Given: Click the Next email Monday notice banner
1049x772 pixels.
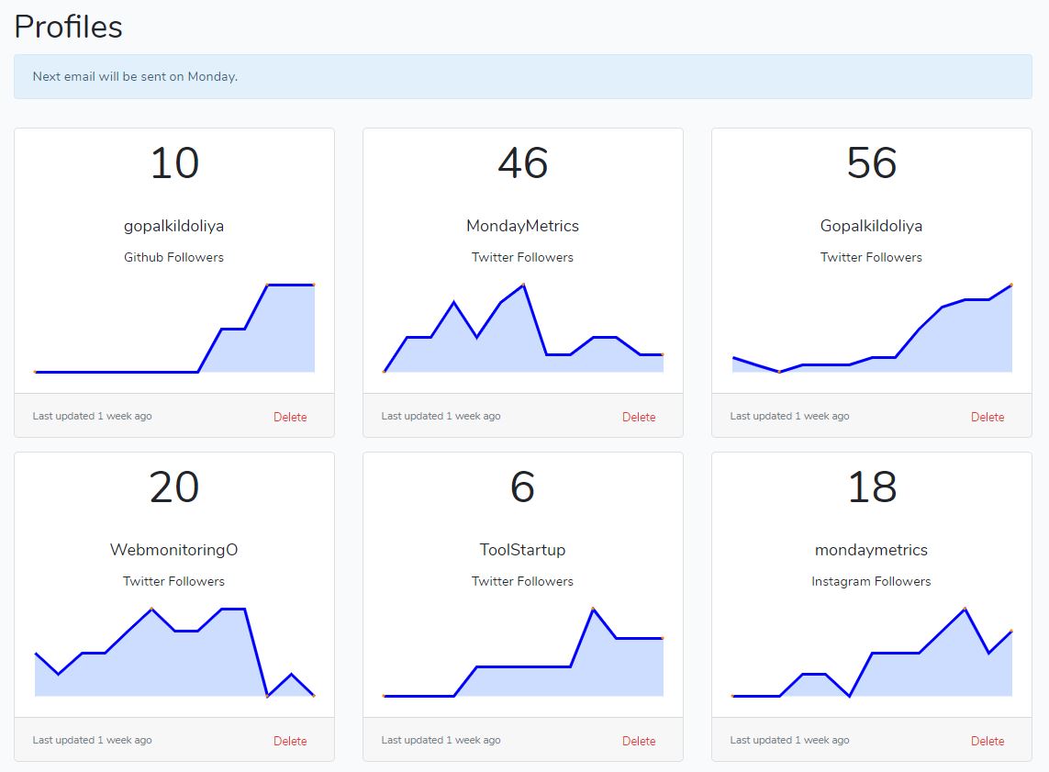Looking at the screenshot, I should pyautogui.click(x=523, y=76).
